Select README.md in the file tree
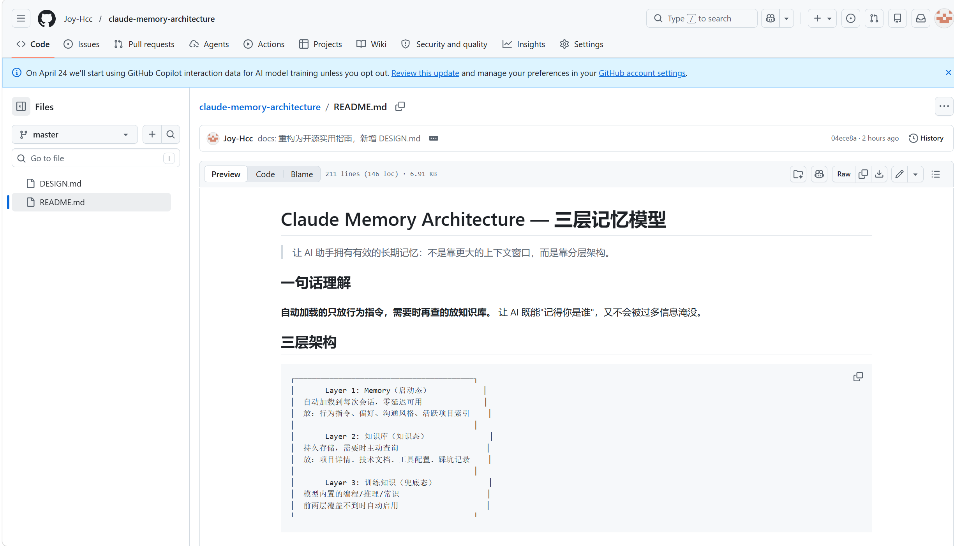The image size is (954, 546). (x=92, y=202)
